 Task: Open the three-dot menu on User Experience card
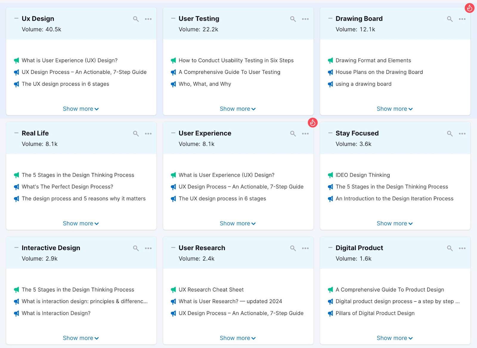click(x=305, y=134)
